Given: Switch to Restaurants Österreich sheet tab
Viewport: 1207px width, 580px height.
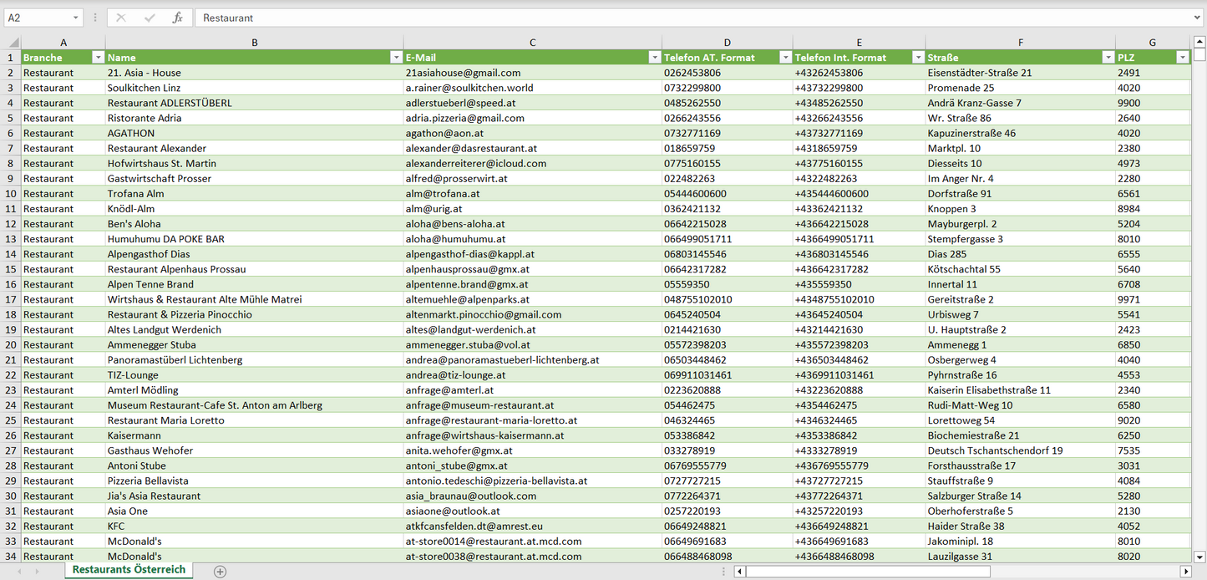Looking at the screenshot, I should pos(129,570).
